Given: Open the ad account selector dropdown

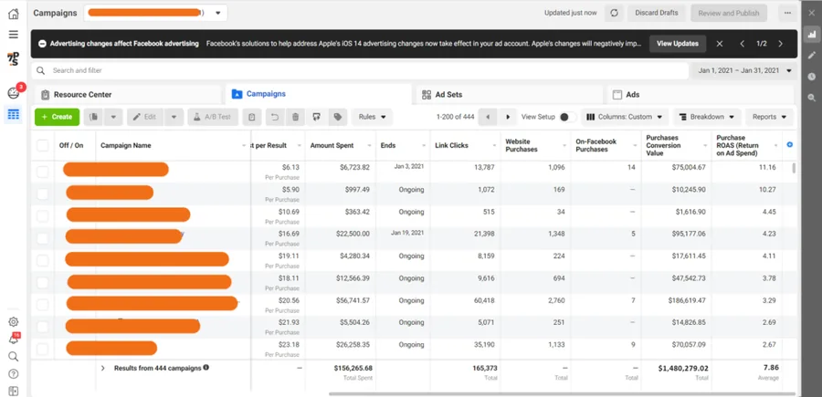Looking at the screenshot, I should [155, 13].
